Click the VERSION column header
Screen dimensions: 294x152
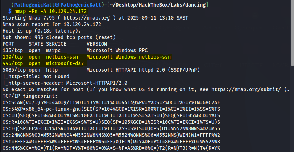tap(97, 43)
